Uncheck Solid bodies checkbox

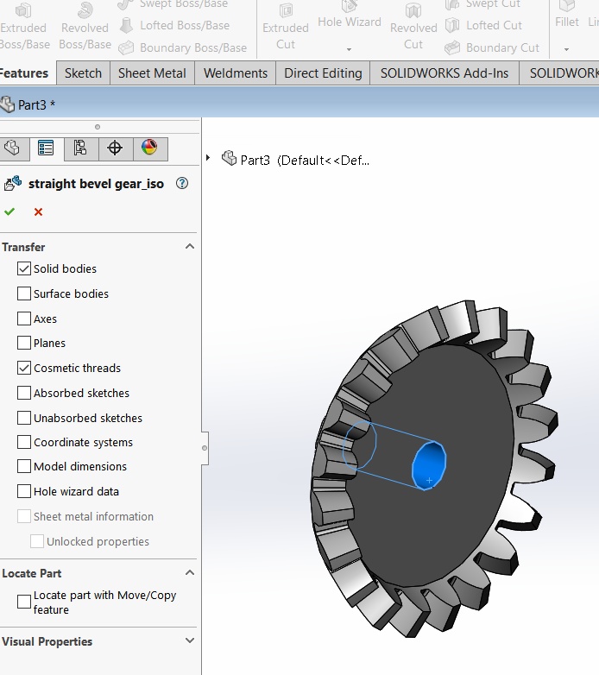click(24, 268)
